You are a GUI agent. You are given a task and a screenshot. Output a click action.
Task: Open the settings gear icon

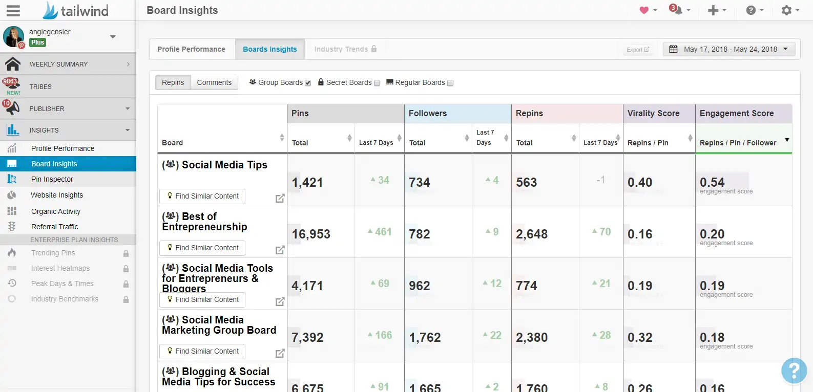point(786,10)
